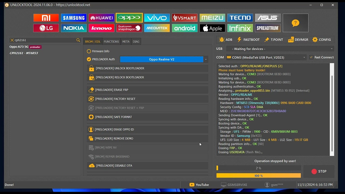The height and width of the screenshot is (194, 345).
Task: Select the Android tile
Action: (x=185, y=28)
